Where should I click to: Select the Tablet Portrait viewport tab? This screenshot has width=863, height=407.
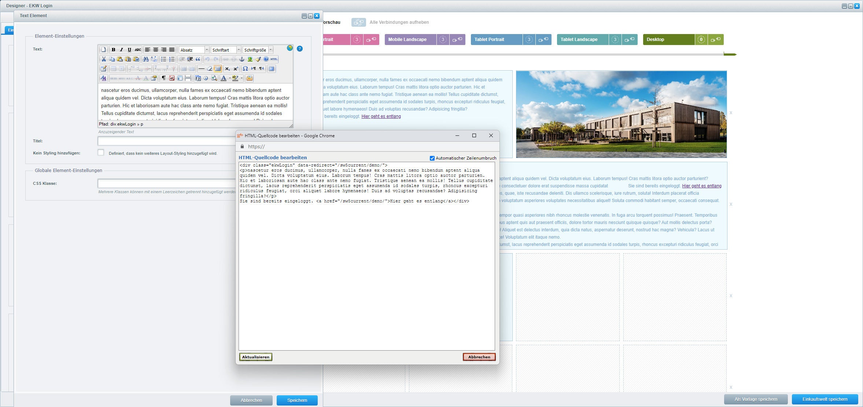coord(497,40)
